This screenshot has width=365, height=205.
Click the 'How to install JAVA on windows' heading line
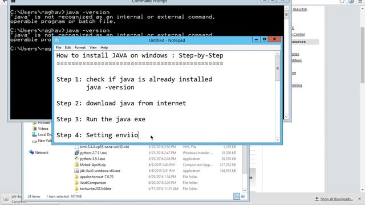tap(140, 56)
